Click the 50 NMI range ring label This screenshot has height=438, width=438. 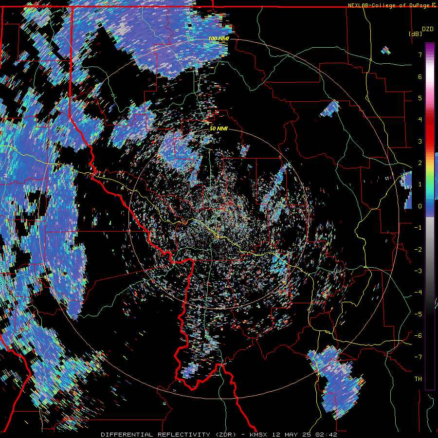coord(219,128)
